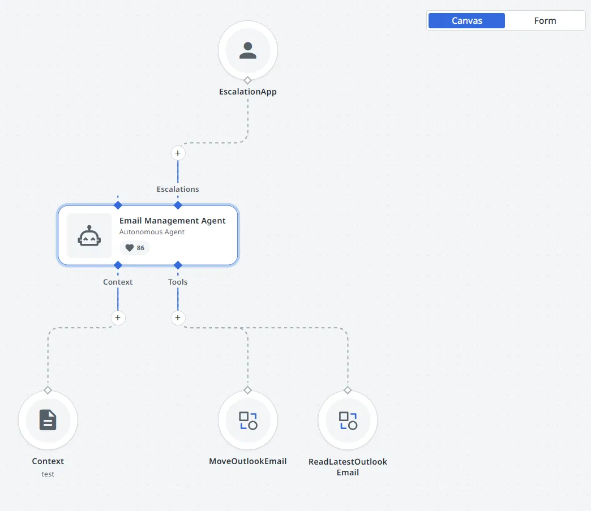
Task: Click the test subtitle under Context node
Action: point(48,474)
